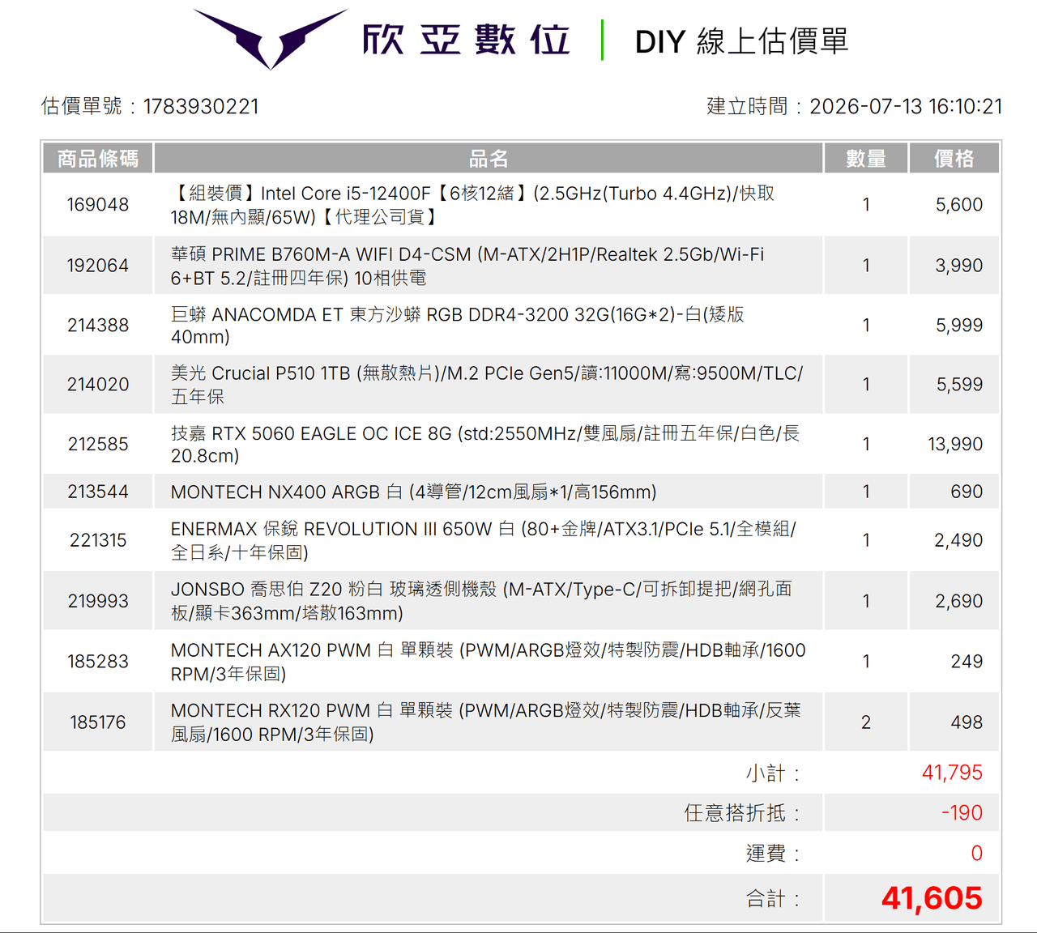This screenshot has height=933, width=1037.
Task: Click the Z20 case price 2,690
Action: 959,601
